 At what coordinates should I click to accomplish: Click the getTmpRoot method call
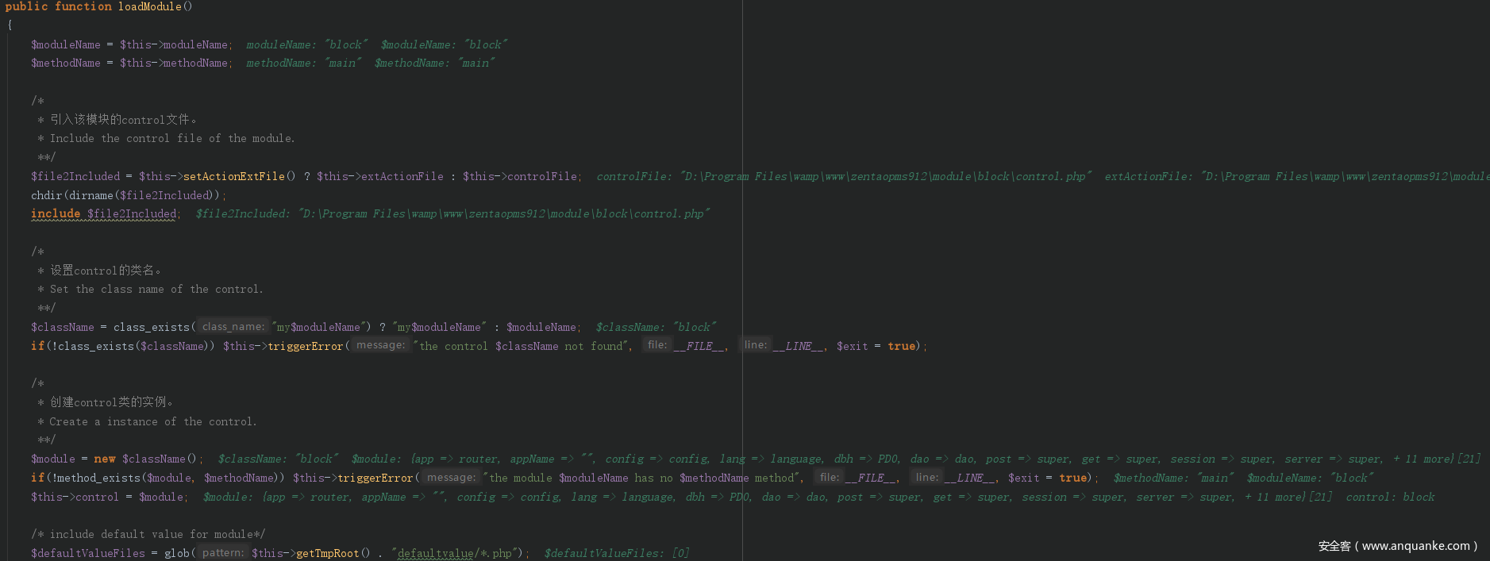327,553
